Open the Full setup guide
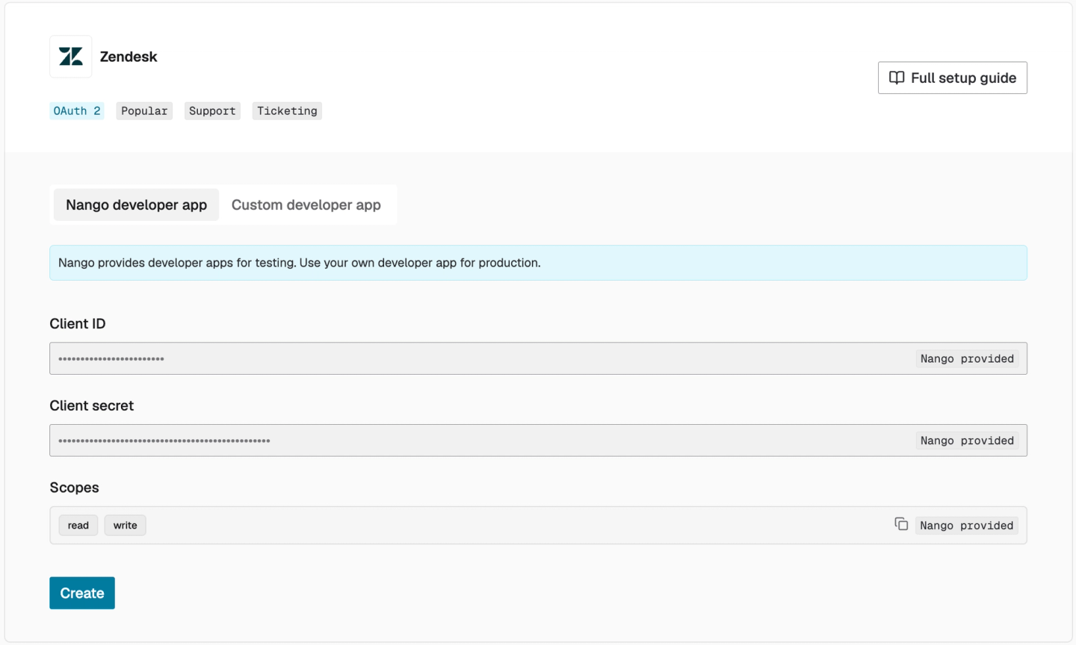This screenshot has width=1076, height=645. click(x=952, y=78)
